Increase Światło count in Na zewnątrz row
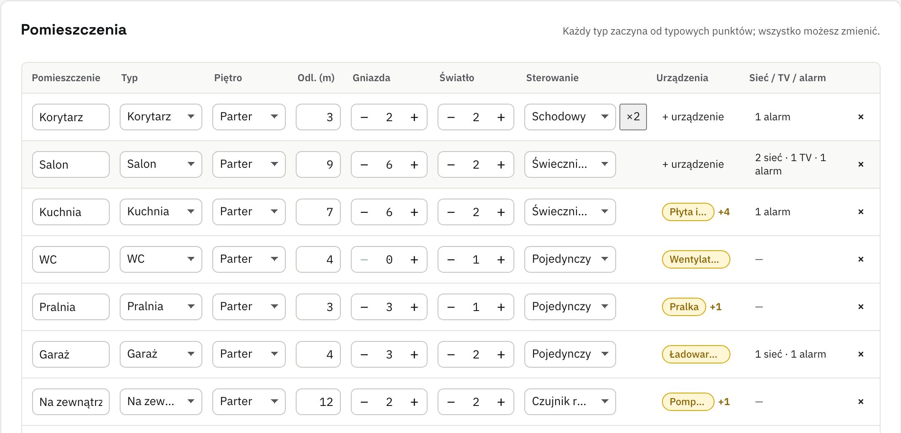 click(501, 402)
